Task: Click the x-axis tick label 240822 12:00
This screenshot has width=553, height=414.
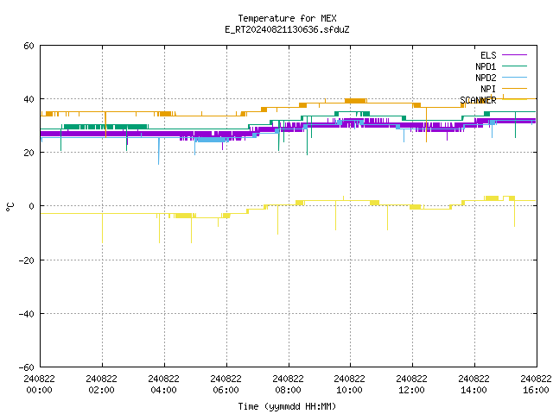Action: tap(411, 385)
